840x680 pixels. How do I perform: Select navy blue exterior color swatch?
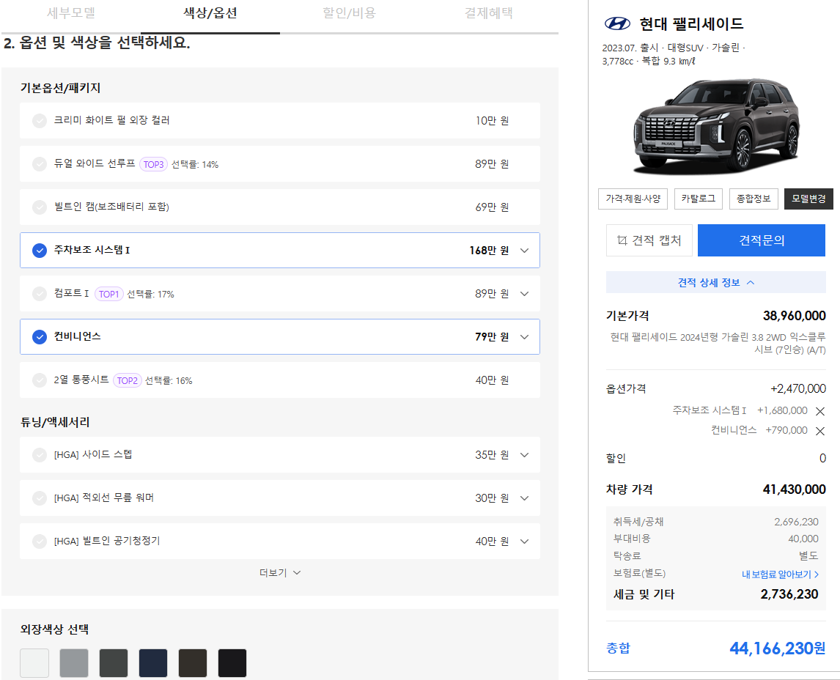tap(153, 663)
